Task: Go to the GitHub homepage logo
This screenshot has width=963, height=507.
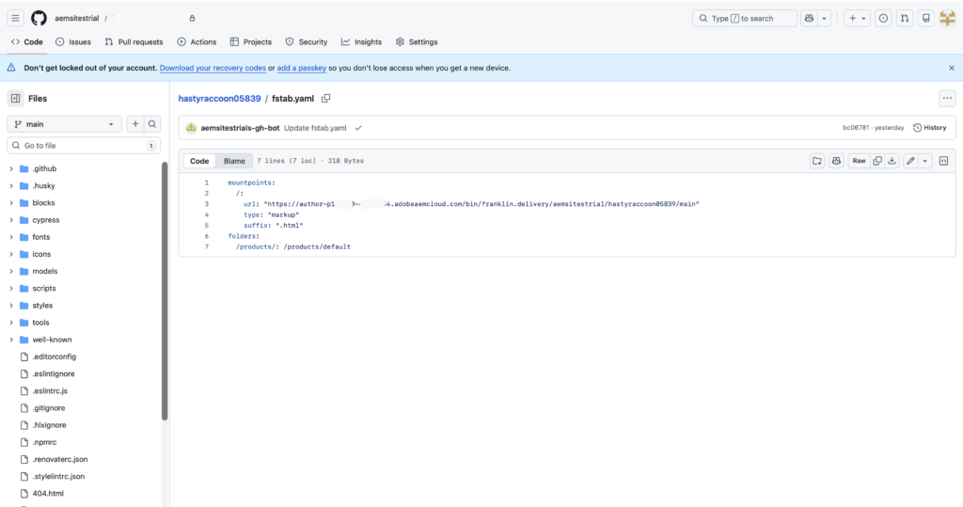Action: pyautogui.click(x=39, y=19)
